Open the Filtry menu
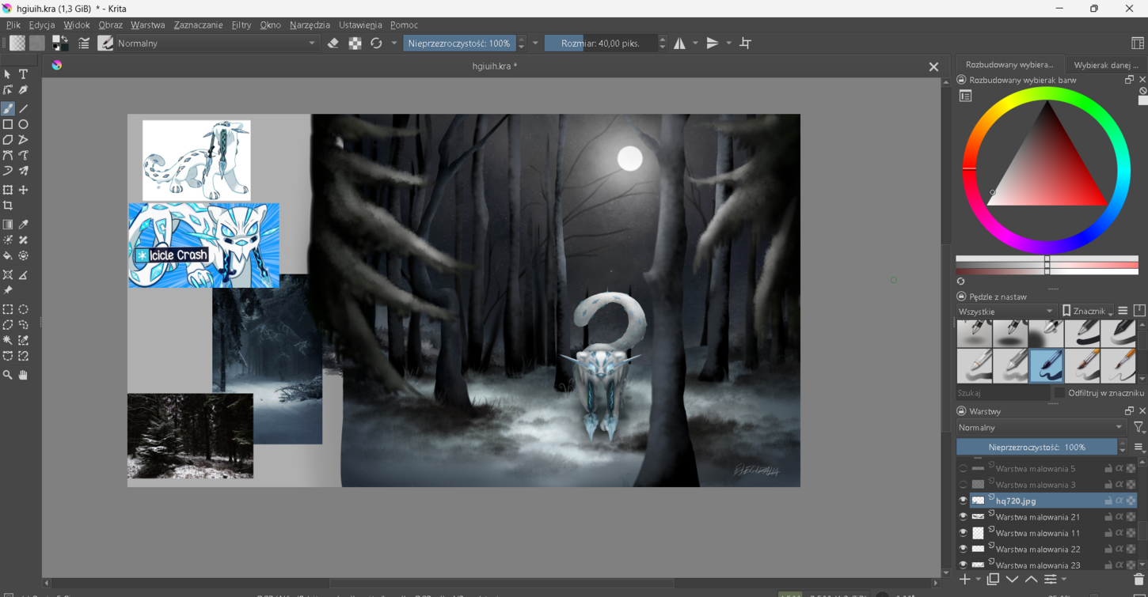 click(241, 25)
